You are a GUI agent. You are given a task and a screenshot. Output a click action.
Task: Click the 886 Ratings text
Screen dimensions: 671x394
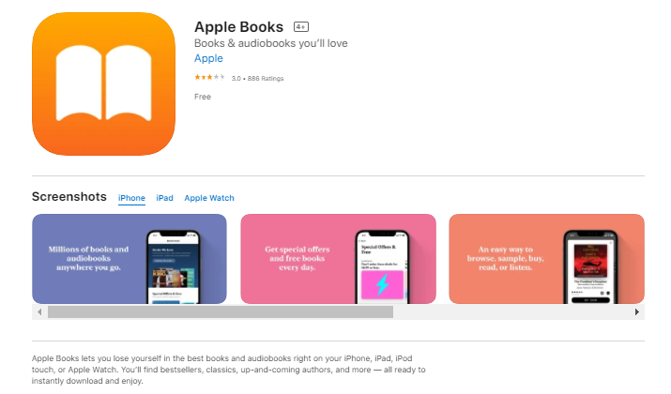pyautogui.click(x=266, y=78)
